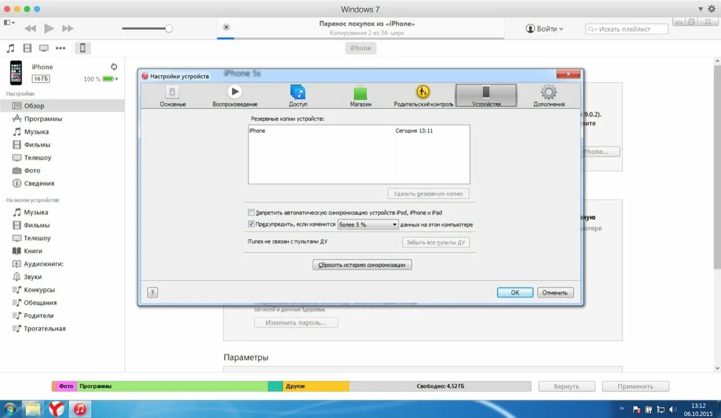Select the Сегодня 13:11 backup date cell
Screen dimensions: 721x418
click(x=414, y=131)
